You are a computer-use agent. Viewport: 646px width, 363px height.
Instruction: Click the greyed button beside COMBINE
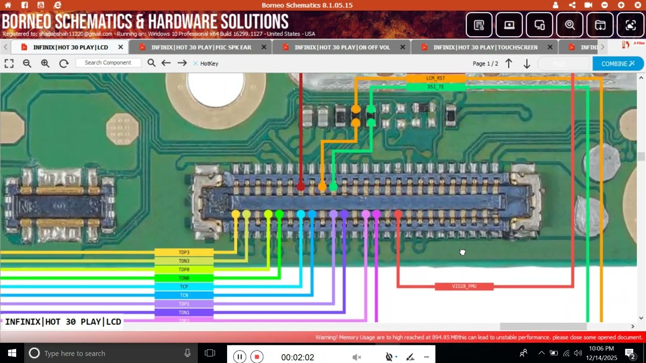coord(564,64)
